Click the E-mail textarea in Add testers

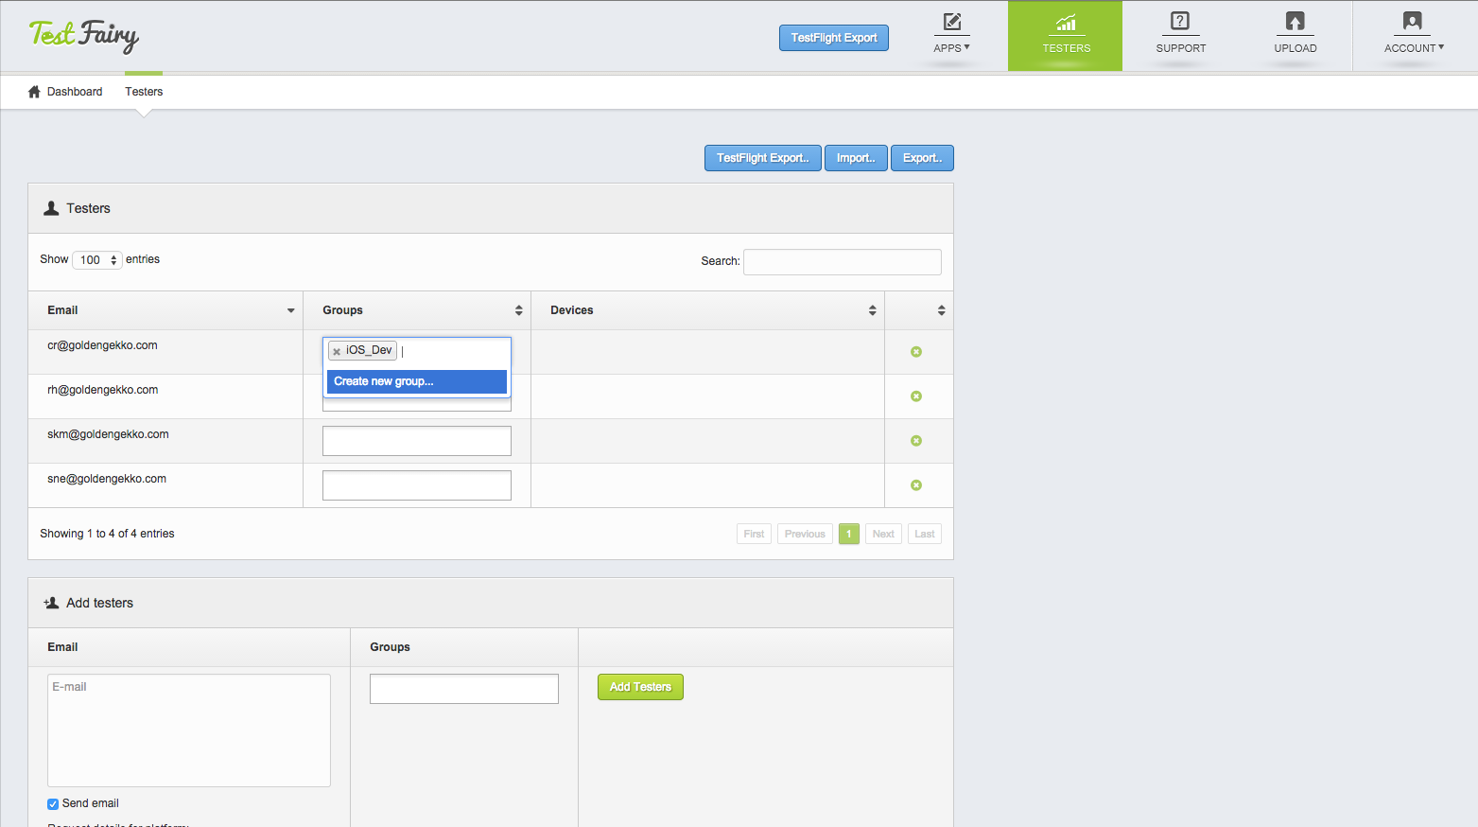(189, 730)
